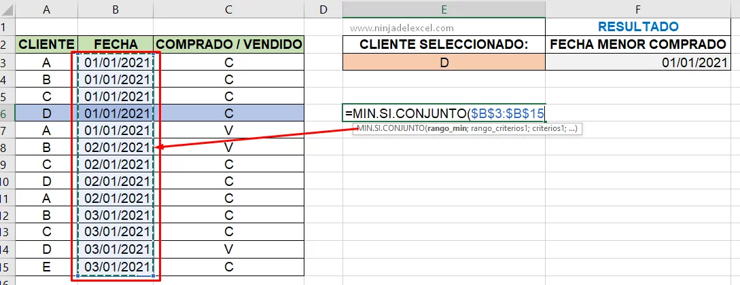This screenshot has width=740, height=285.
Task: Click the RESULTADO title cell
Action: tap(637, 27)
